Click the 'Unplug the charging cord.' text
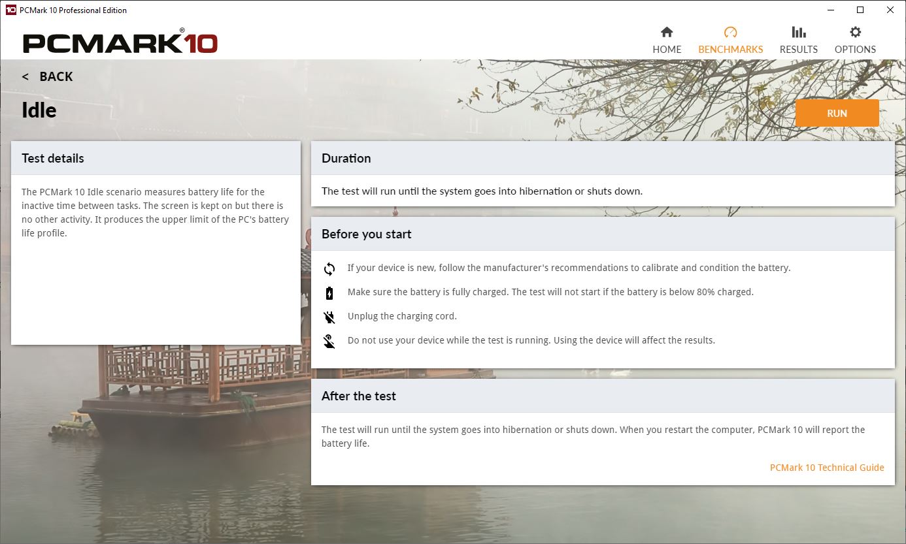This screenshot has height=544, width=906. pos(402,316)
